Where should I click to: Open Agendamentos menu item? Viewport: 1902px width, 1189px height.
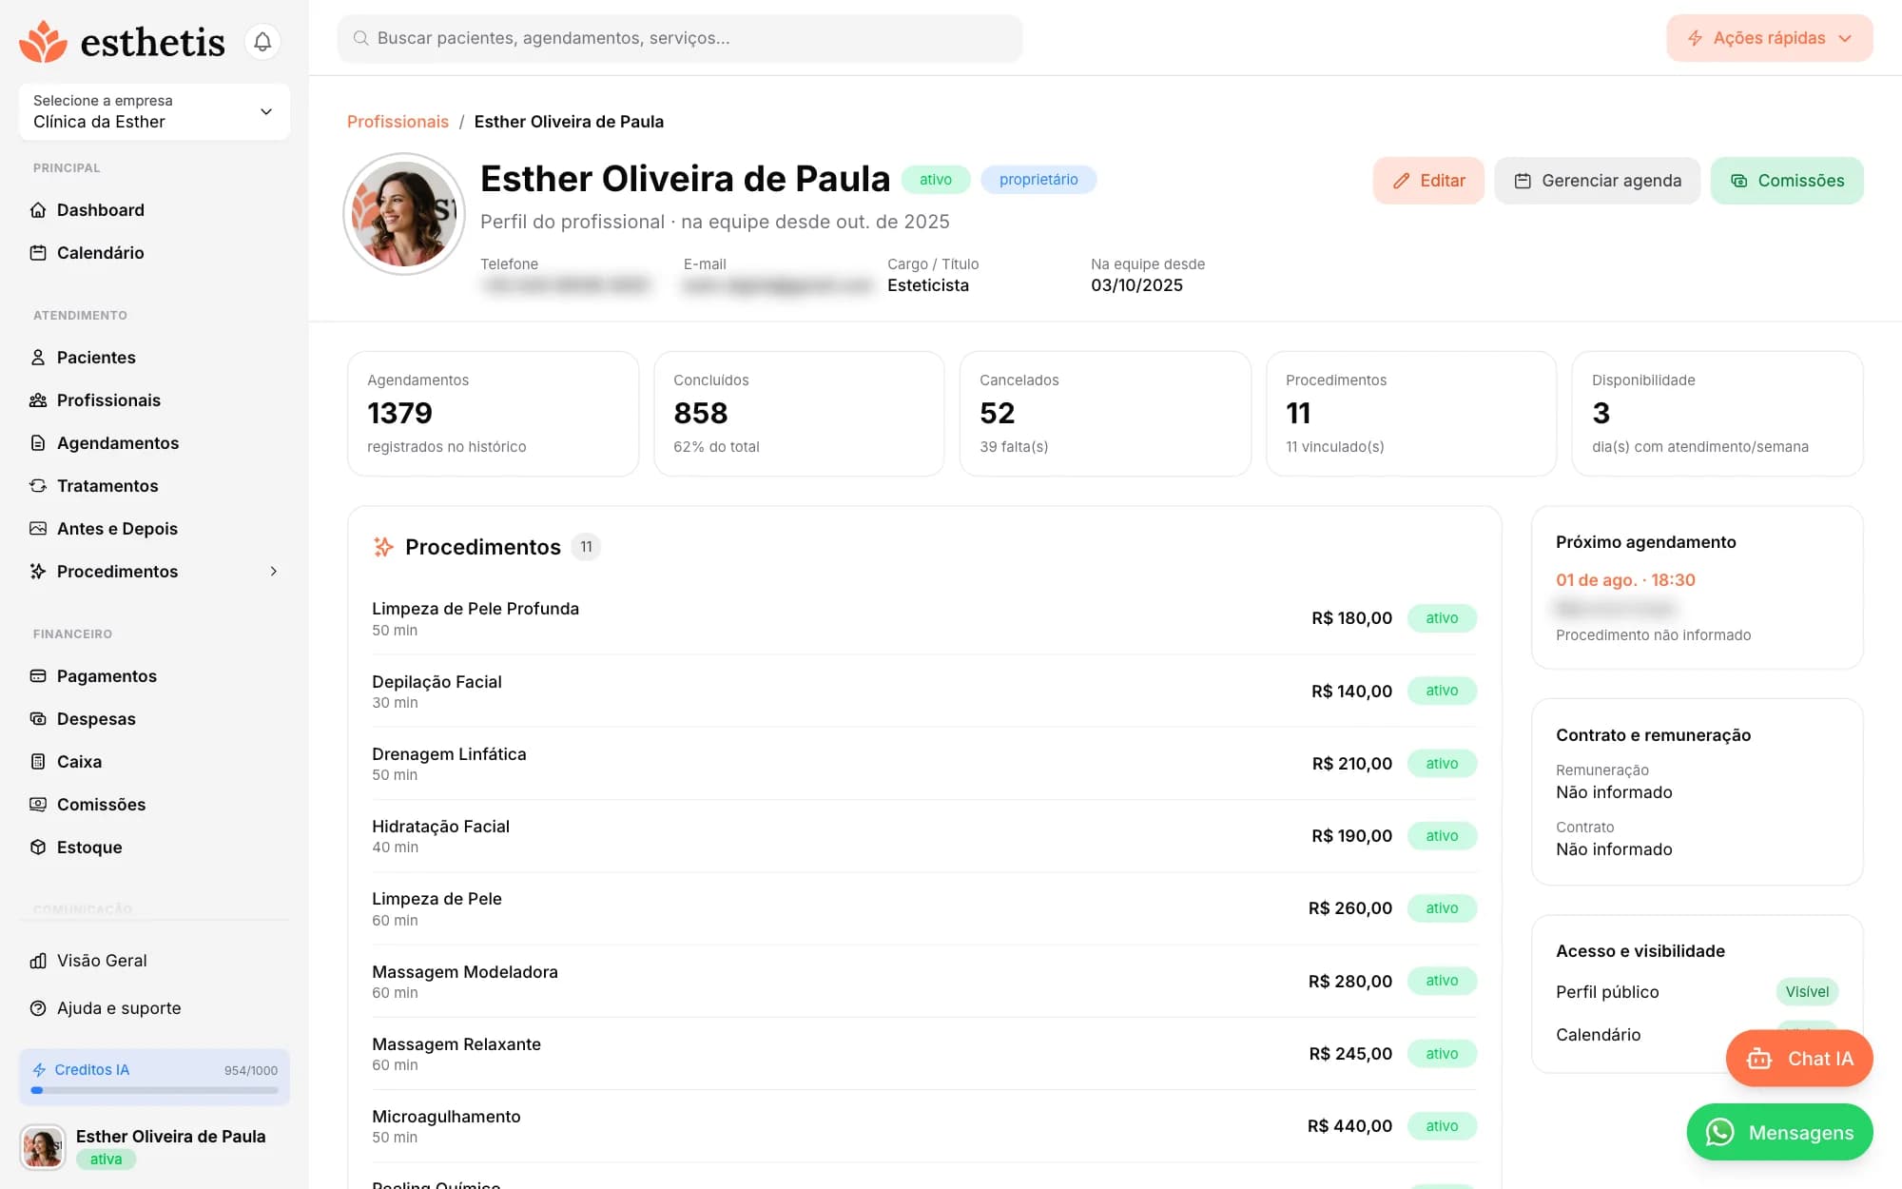[118, 443]
